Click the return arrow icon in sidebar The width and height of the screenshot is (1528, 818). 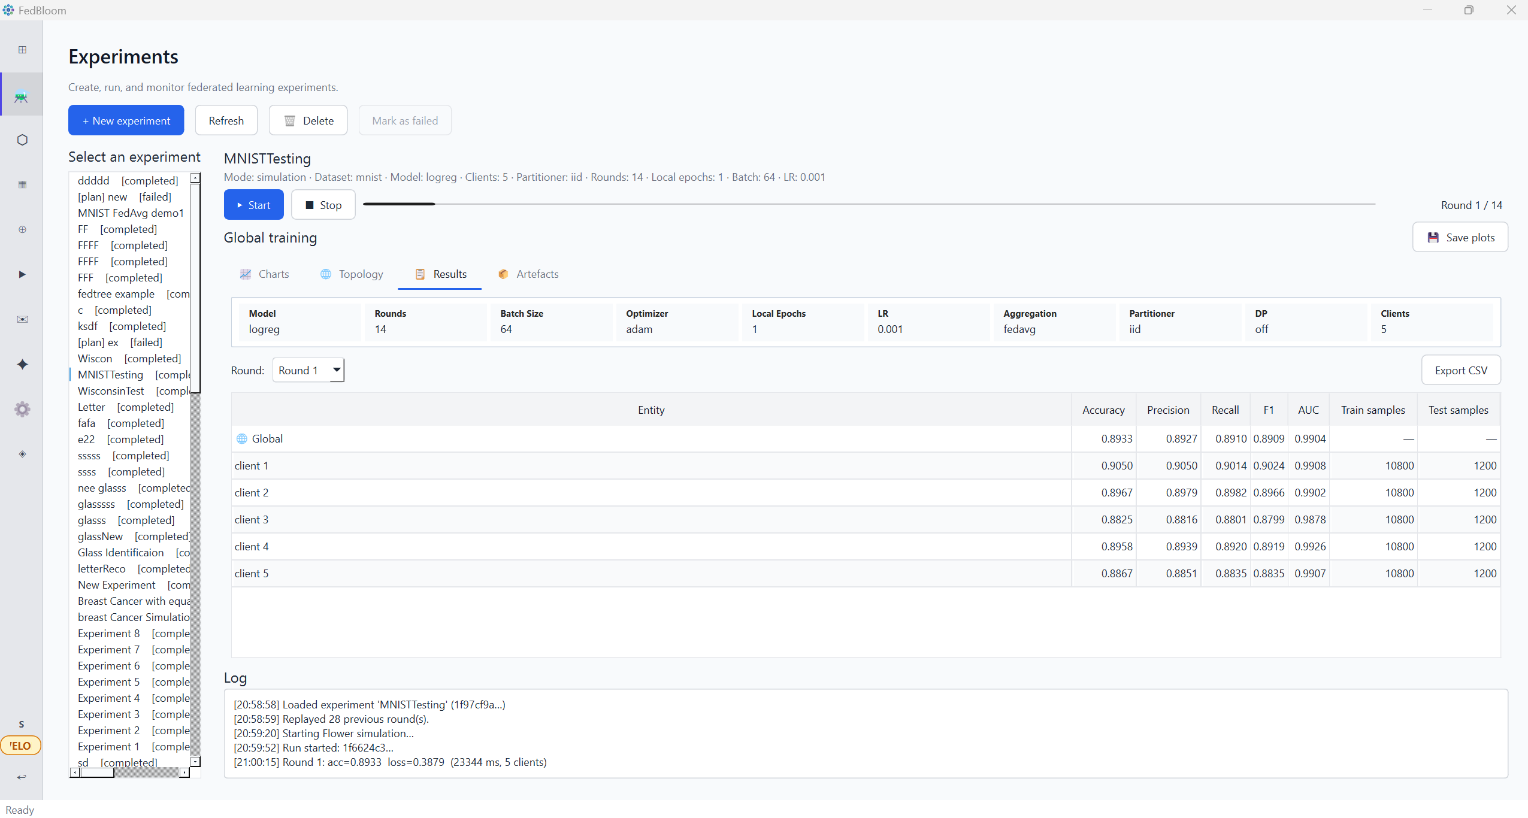click(22, 777)
